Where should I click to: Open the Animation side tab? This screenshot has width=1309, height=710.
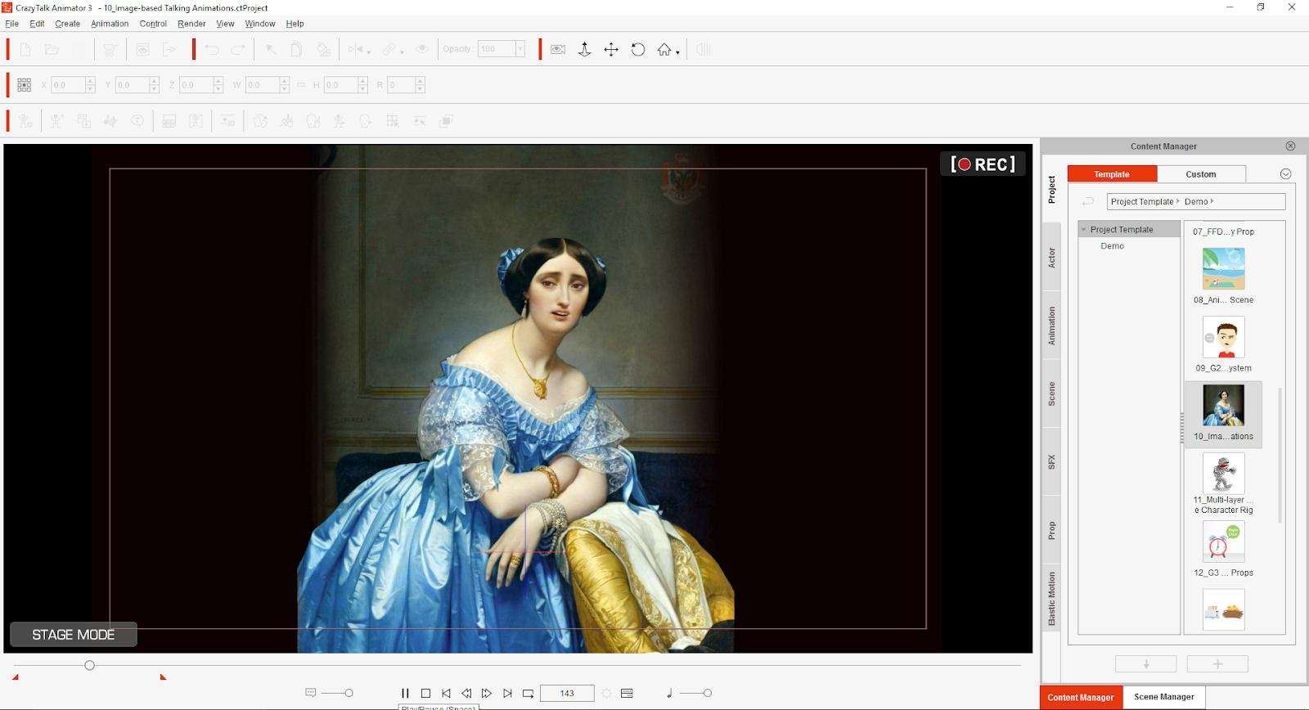[x=1052, y=326]
